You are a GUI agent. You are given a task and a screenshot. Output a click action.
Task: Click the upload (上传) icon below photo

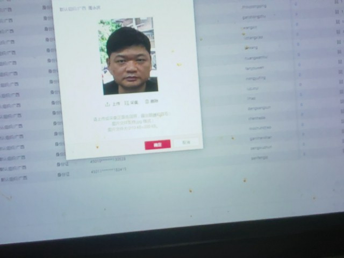(x=107, y=104)
